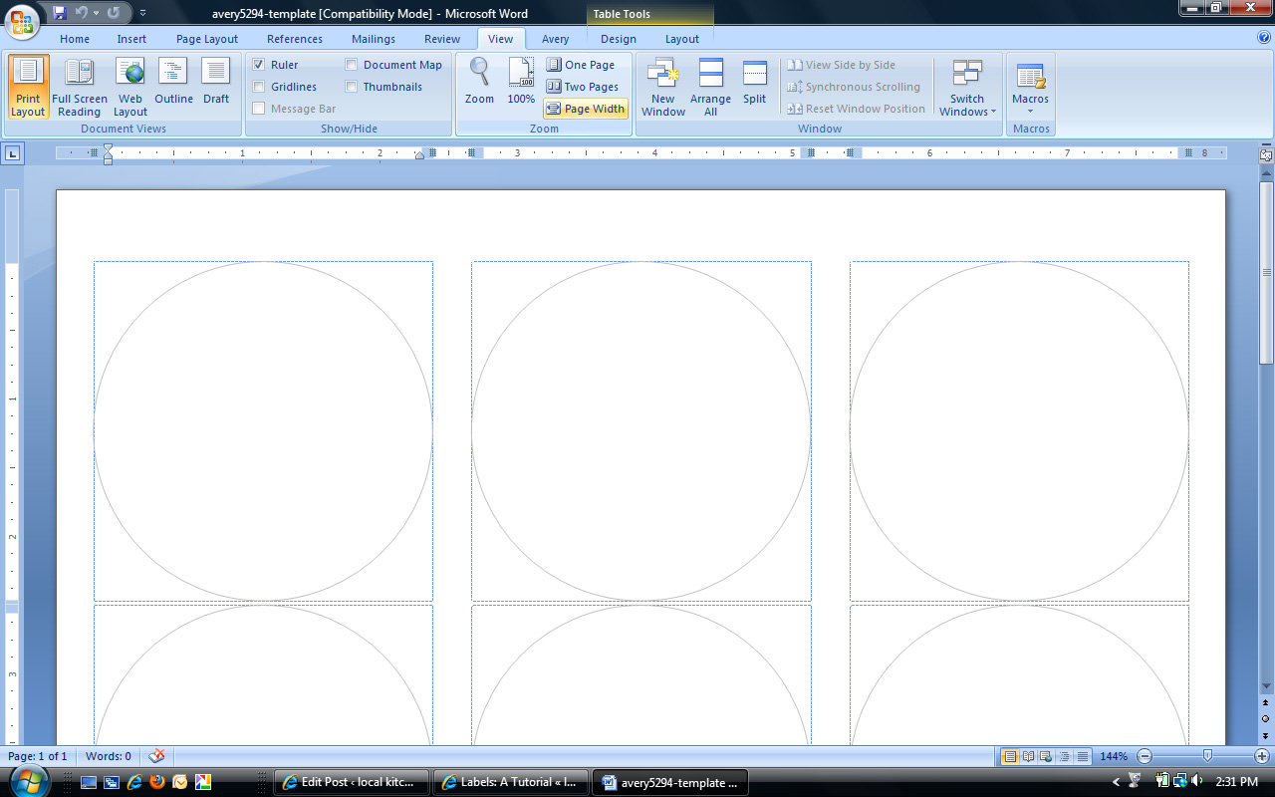Select the Web Layout view icon
The width and height of the screenshot is (1275, 797).
[130, 86]
